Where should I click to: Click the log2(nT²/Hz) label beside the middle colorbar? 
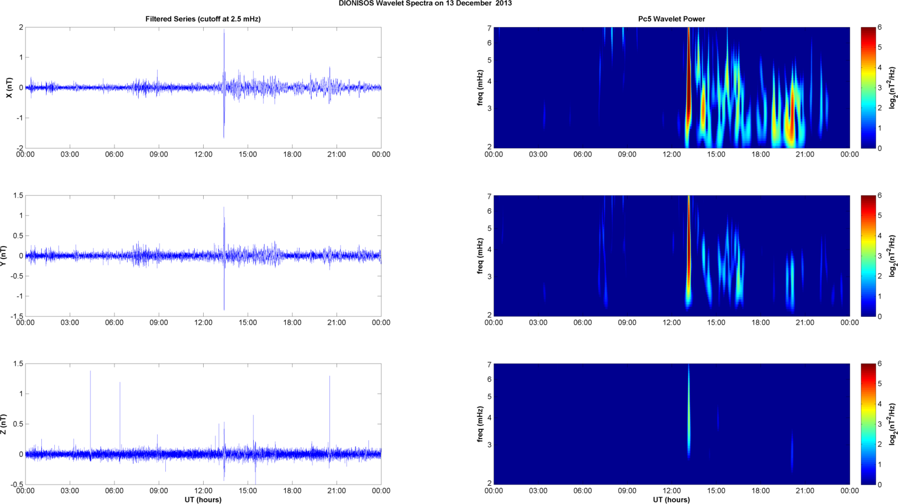pyautogui.click(x=893, y=256)
